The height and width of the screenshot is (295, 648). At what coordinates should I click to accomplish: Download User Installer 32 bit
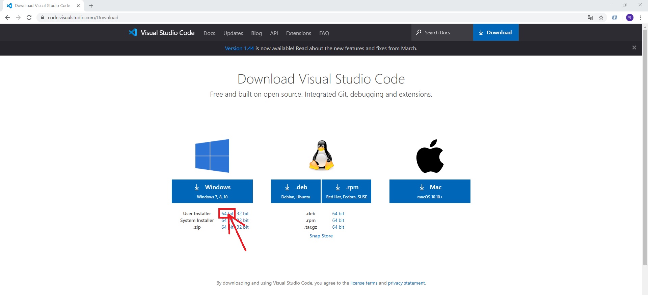(243, 214)
